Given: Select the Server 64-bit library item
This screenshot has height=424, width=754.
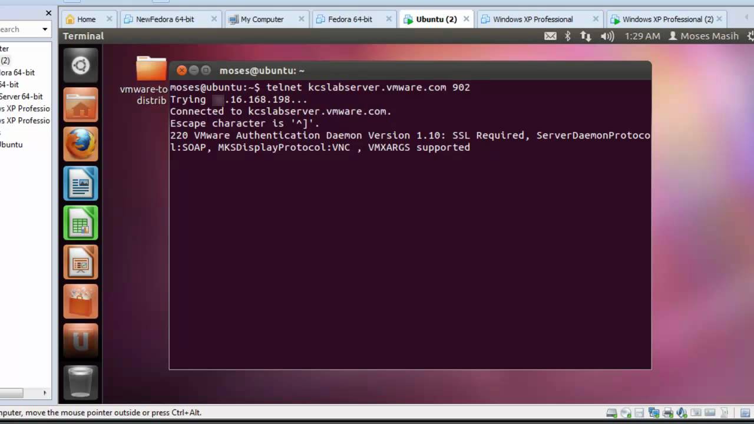Looking at the screenshot, I should pyautogui.click(x=21, y=97).
